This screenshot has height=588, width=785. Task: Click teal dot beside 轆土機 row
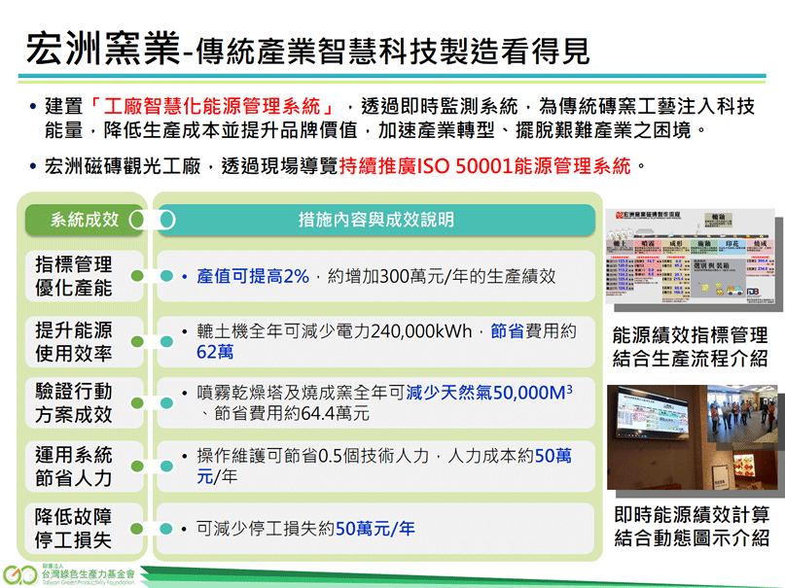click(x=166, y=341)
